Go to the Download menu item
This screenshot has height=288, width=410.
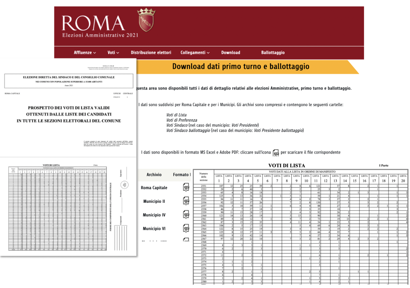click(231, 52)
